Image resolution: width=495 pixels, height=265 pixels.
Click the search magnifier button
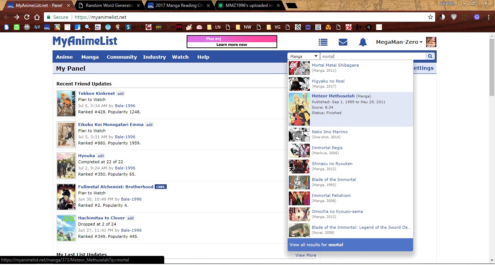pyautogui.click(x=430, y=56)
